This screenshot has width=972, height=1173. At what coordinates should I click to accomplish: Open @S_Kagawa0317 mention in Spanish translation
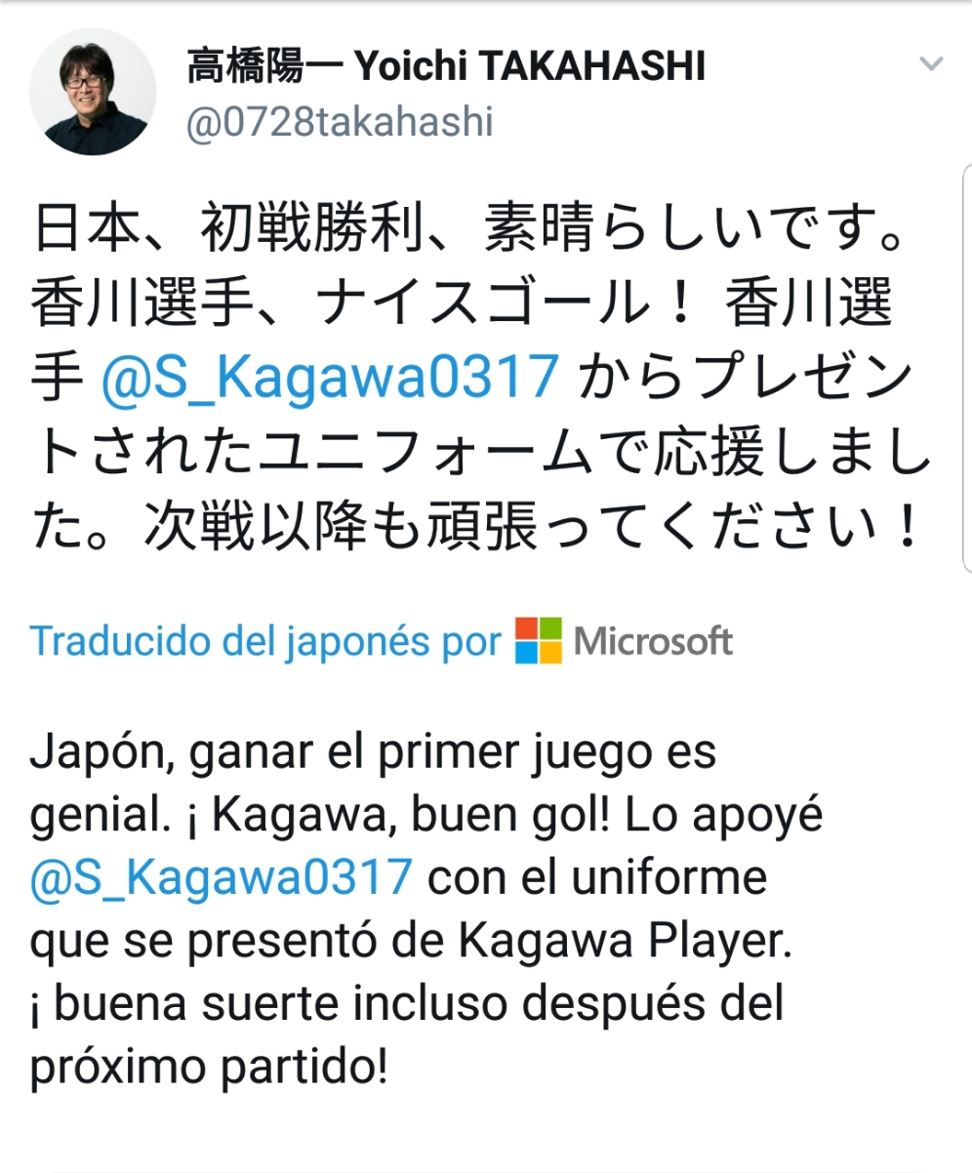[222, 877]
